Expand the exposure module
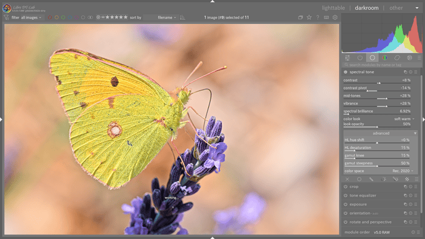 tap(358, 205)
